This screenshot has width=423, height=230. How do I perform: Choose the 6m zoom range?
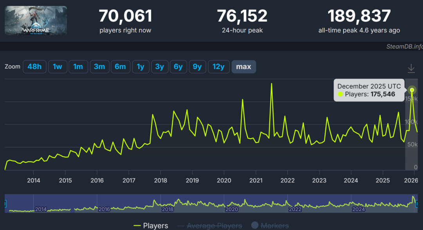(x=120, y=67)
